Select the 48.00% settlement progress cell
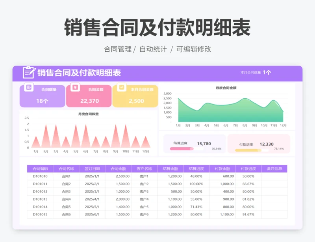 (x=196, y=176)
